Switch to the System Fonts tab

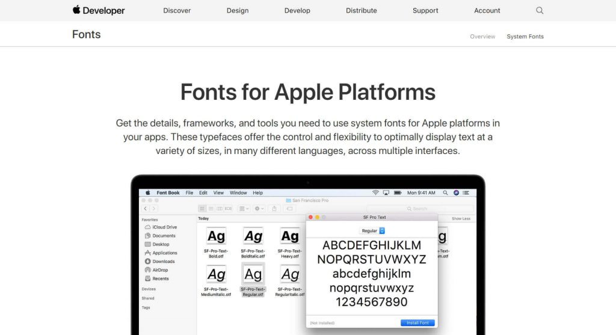pyautogui.click(x=525, y=37)
